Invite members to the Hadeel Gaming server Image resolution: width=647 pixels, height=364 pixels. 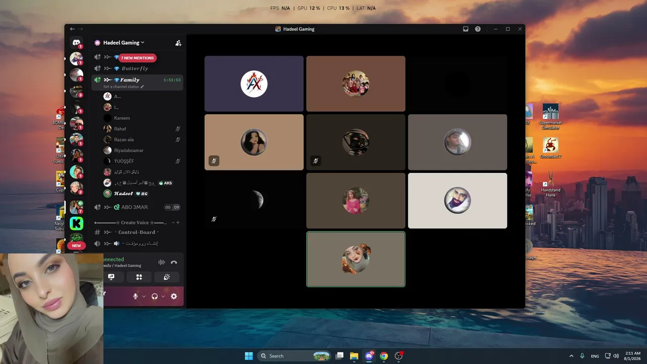[178, 43]
